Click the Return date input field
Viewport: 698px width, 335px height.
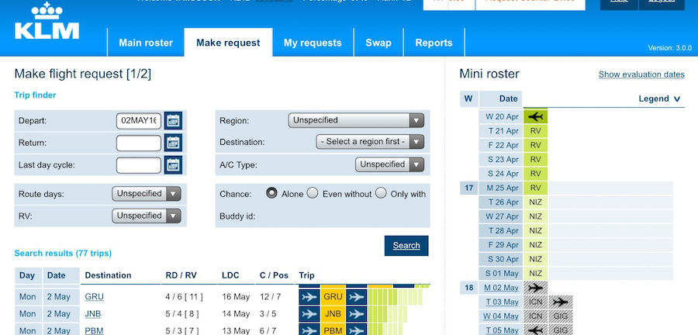(139, 143)
